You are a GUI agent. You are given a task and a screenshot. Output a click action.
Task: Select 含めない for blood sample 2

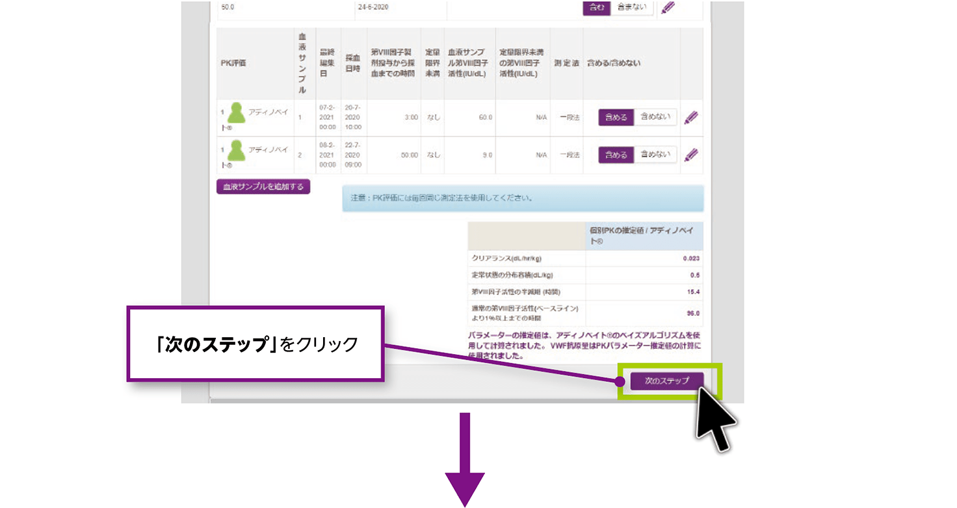655,155
